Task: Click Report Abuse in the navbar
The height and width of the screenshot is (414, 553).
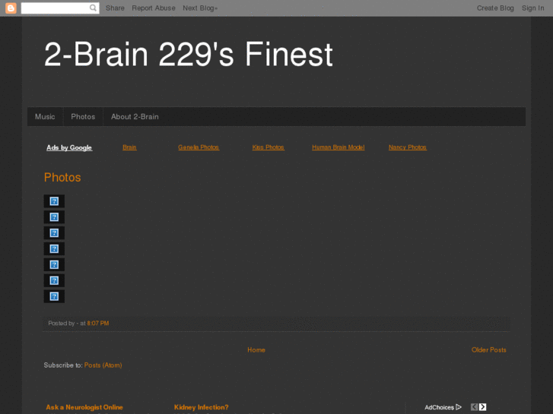Action: click(x=154, y=8)
